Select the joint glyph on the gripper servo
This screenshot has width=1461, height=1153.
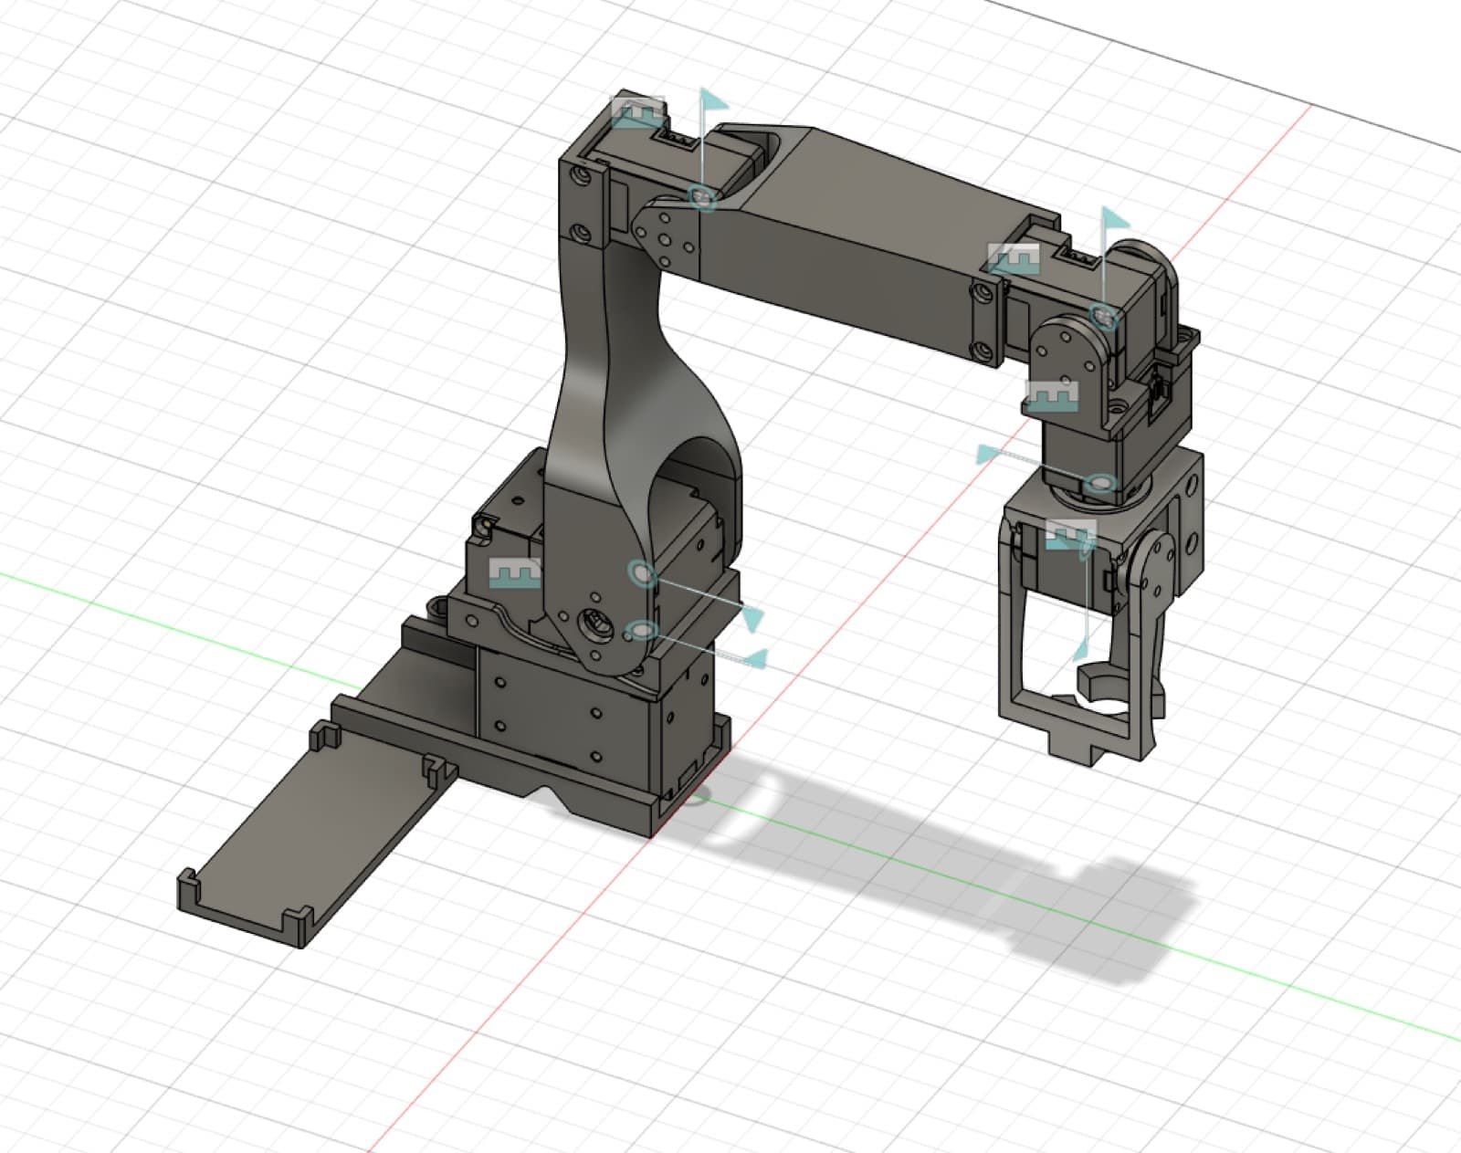(1070, 534)
